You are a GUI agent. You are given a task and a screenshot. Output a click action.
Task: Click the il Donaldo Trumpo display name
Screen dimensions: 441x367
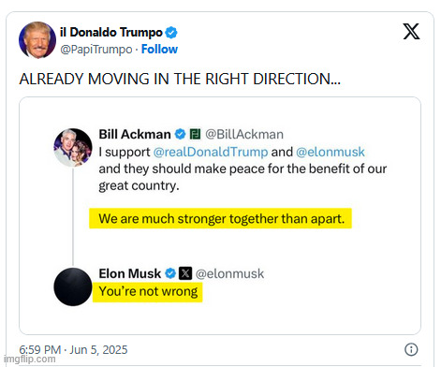[111, 32]
